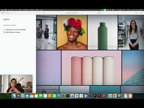The image size is (144, 108).
Task: Open the Calendar app showing 21
Action: (32, 96)
